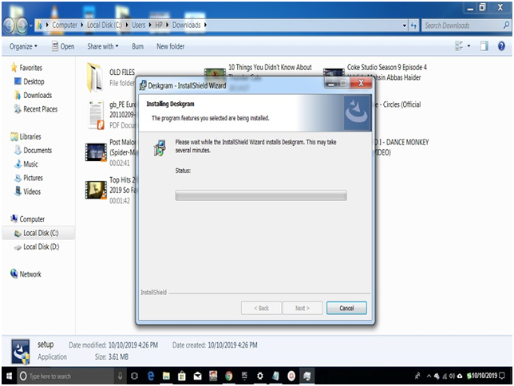Select the Top Hits 2019 video thumbnail
The image size is (514, 386).
click(96, 190)
